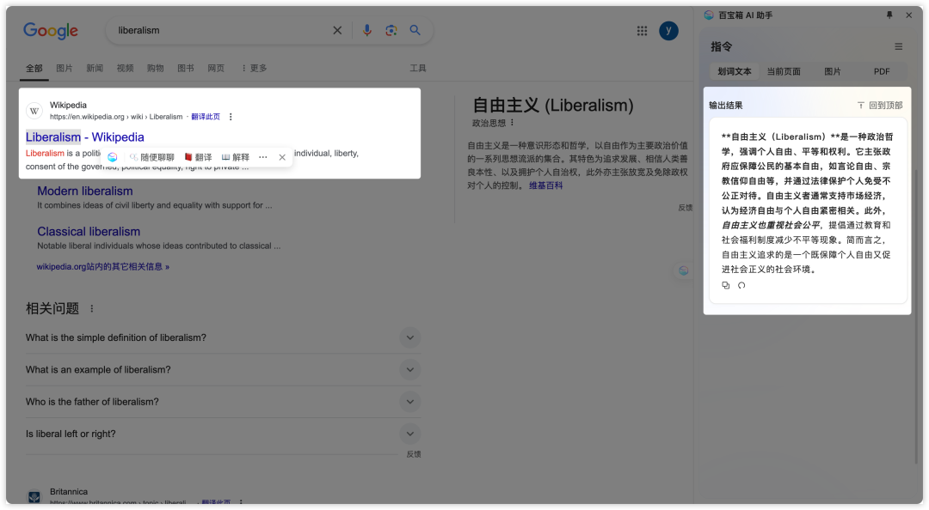The width and height of the screenshot is (929, 510).
Task: Open Google Lens image search icon
Action: point(391,30)
